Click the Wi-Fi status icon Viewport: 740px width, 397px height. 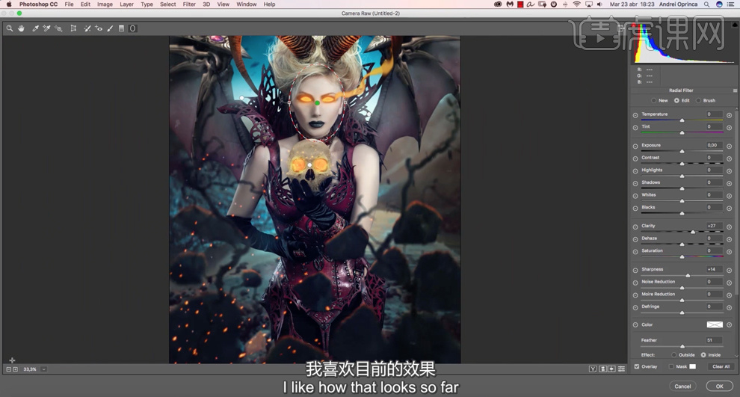(x=577, y=4)
